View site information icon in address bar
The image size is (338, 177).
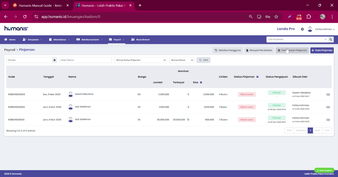36,17
